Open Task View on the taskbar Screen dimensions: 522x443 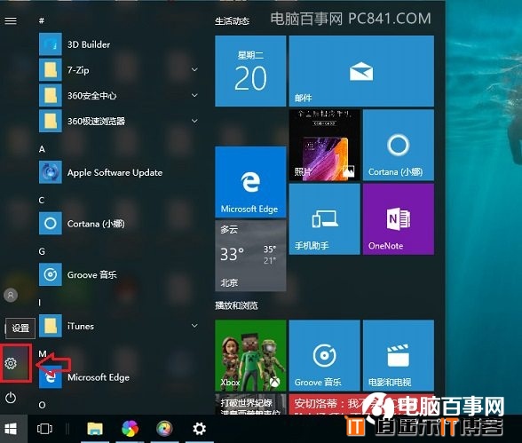point(44,429)
